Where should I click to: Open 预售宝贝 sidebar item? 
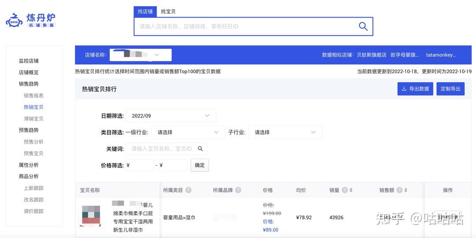tap(33, 153)
